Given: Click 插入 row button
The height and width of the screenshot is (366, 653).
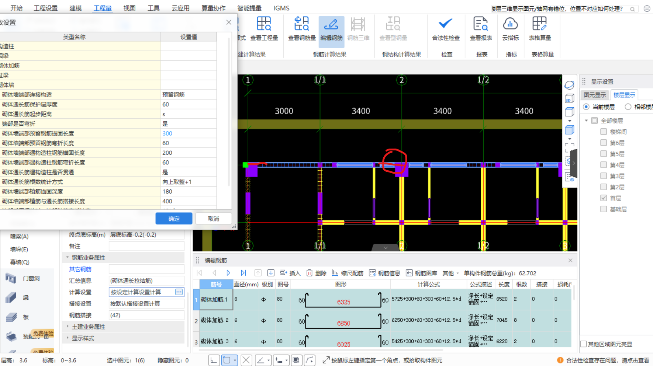Looking at the screenshot, I should [290, 273].
